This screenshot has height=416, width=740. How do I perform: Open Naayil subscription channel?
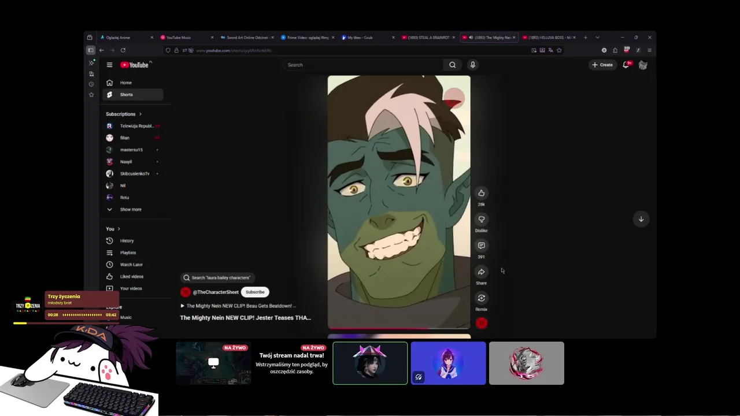pos(133,162)
